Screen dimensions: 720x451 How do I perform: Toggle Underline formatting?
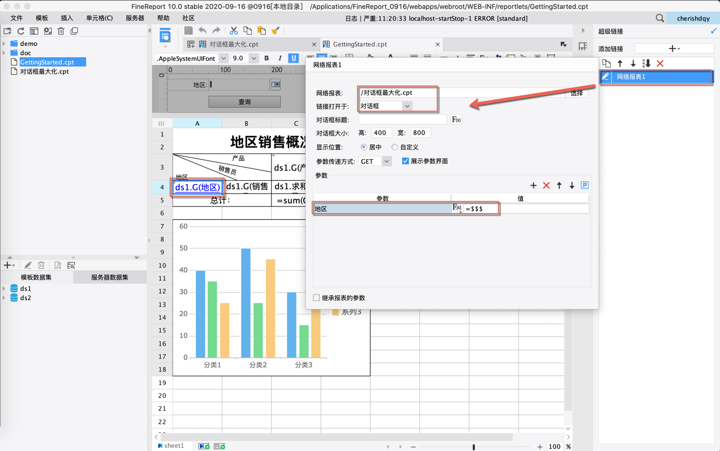click(294, 58)
